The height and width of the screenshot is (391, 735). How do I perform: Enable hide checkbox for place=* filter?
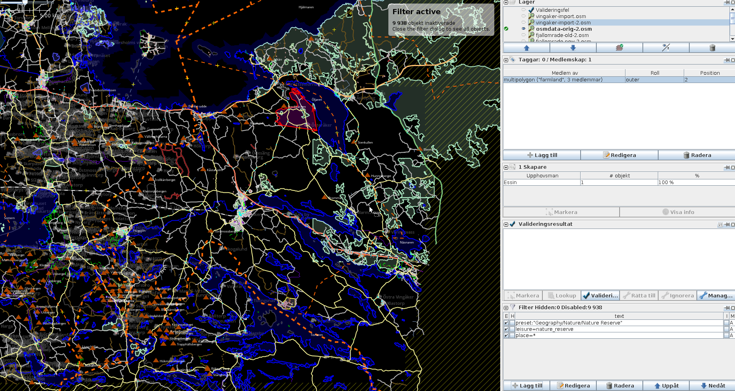click(512, 336)
